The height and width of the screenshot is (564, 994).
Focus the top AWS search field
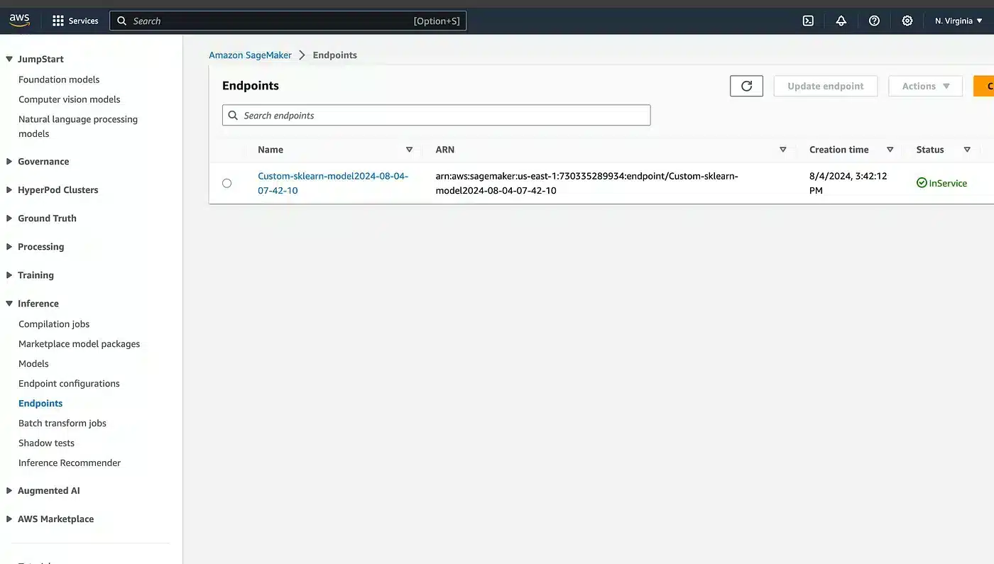(288, 21)
